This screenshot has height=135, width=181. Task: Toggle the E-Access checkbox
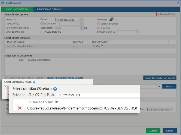99,28
